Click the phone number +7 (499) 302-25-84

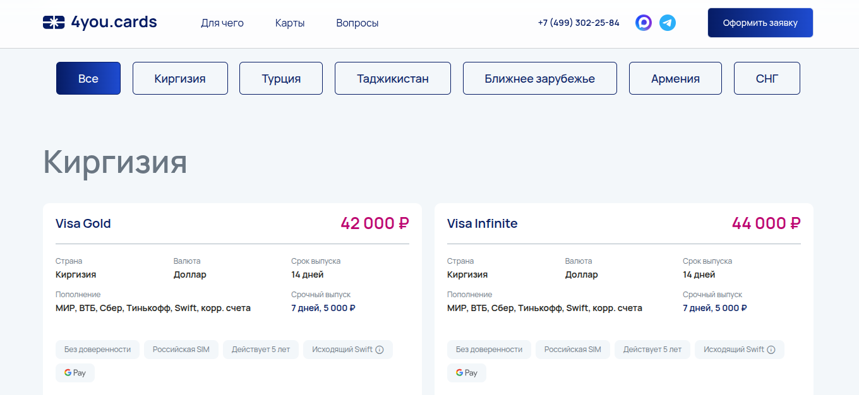(x=579, y=23)
